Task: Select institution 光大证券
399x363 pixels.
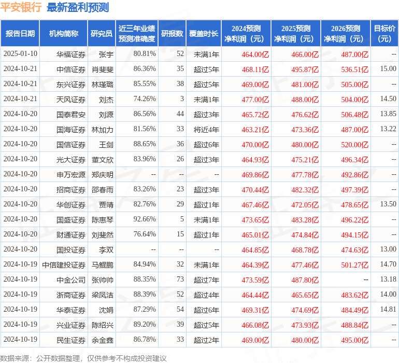Action: (x=71, y=160)
